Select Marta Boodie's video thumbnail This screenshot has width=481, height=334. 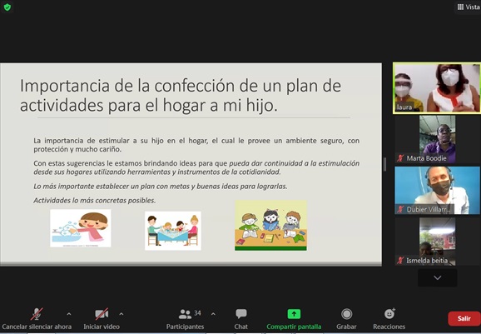point(438,139)
